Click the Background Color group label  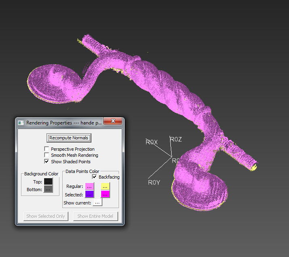click(x=41, y=174)
